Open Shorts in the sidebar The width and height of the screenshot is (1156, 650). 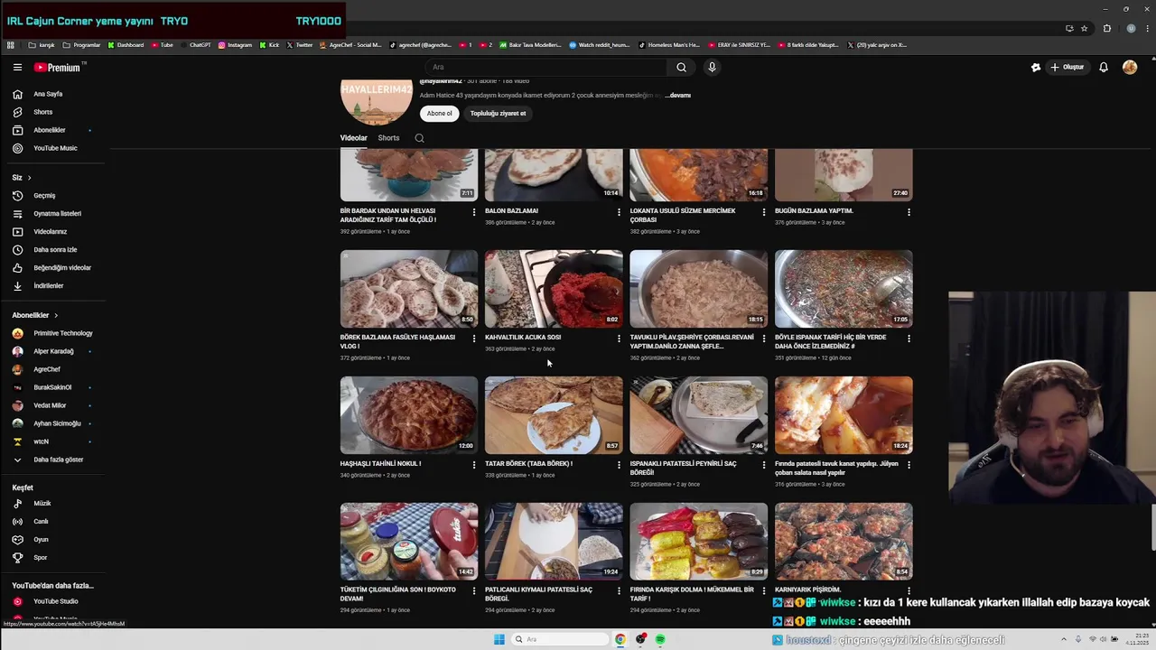[42, 112]
